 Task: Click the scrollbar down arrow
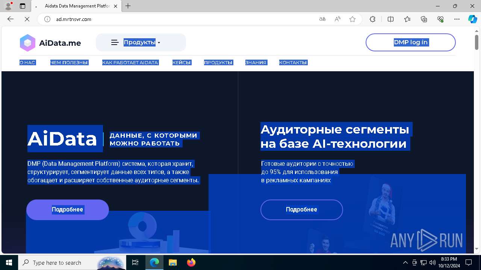coord(476,249)
